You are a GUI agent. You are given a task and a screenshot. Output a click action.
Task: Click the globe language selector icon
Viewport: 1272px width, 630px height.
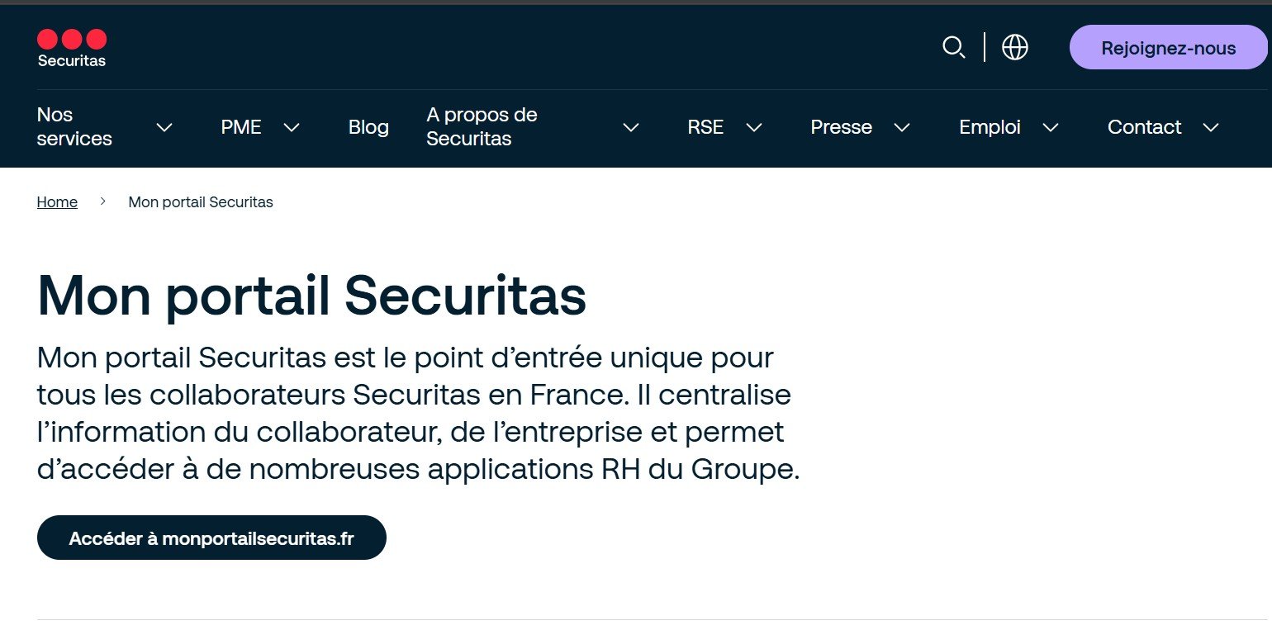click(1014, 47)
